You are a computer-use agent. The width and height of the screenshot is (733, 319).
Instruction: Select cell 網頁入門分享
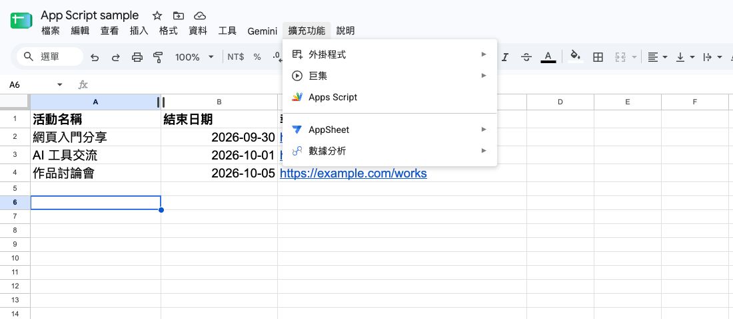tap(96, 137)
